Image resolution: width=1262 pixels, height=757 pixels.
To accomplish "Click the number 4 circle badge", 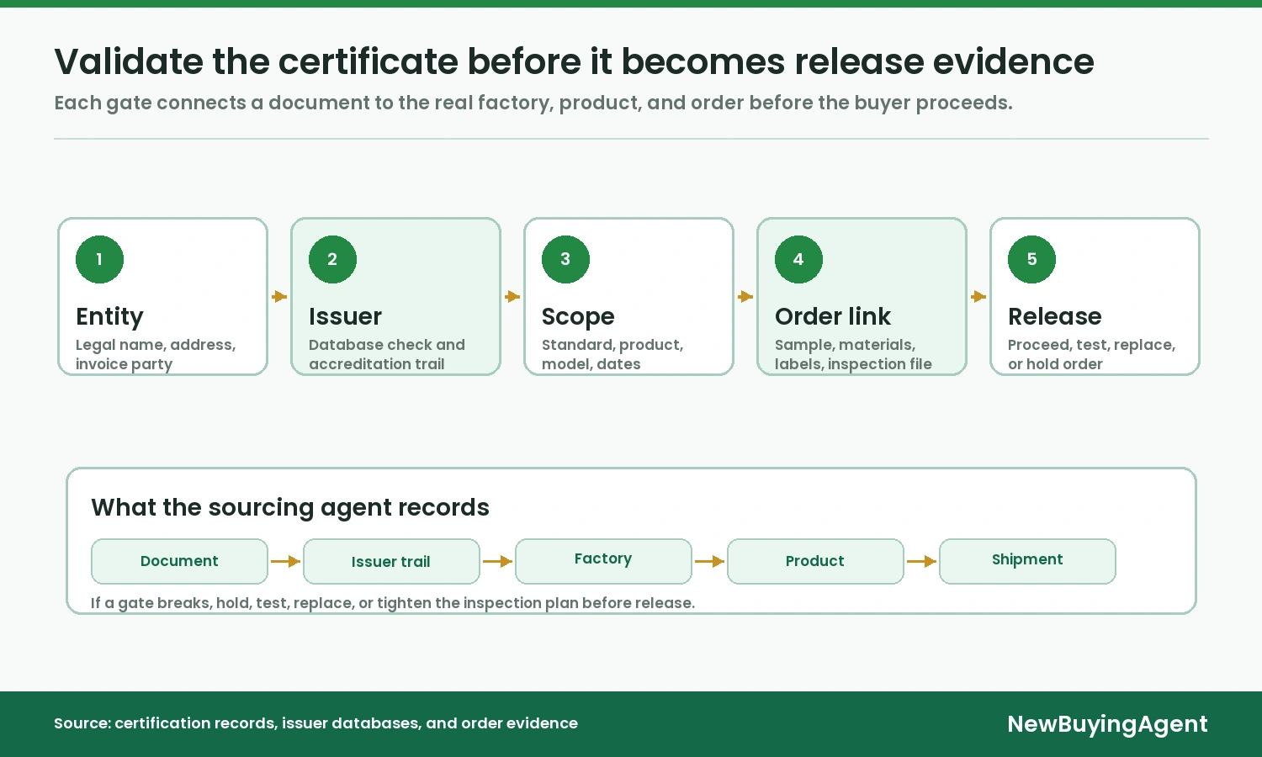I will [x=798, y=259].
